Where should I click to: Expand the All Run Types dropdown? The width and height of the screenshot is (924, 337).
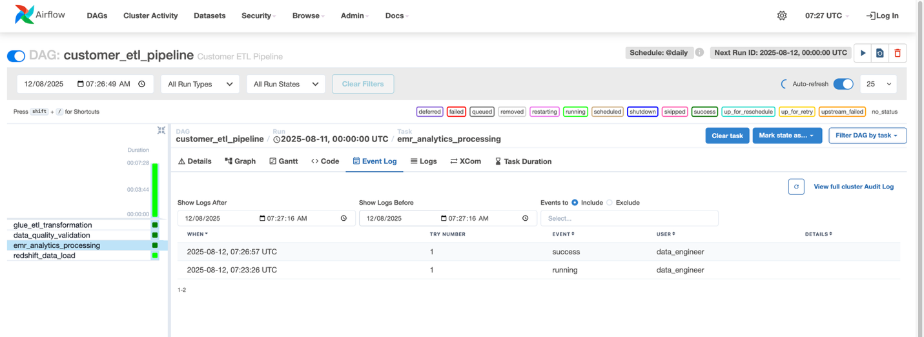(x=200, y=84)
